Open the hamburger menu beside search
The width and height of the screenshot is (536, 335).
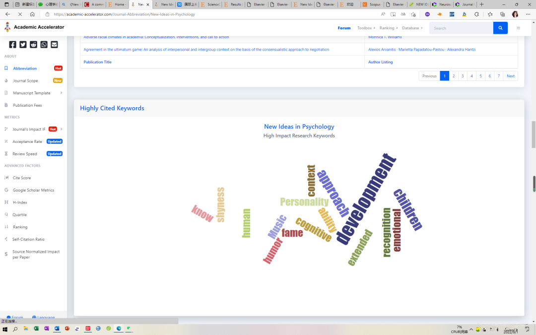click(518, 28)
